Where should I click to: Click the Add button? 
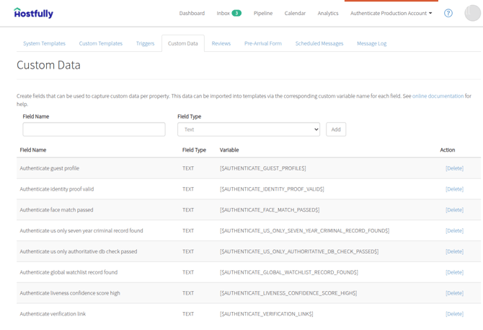[x=336, y=129]
